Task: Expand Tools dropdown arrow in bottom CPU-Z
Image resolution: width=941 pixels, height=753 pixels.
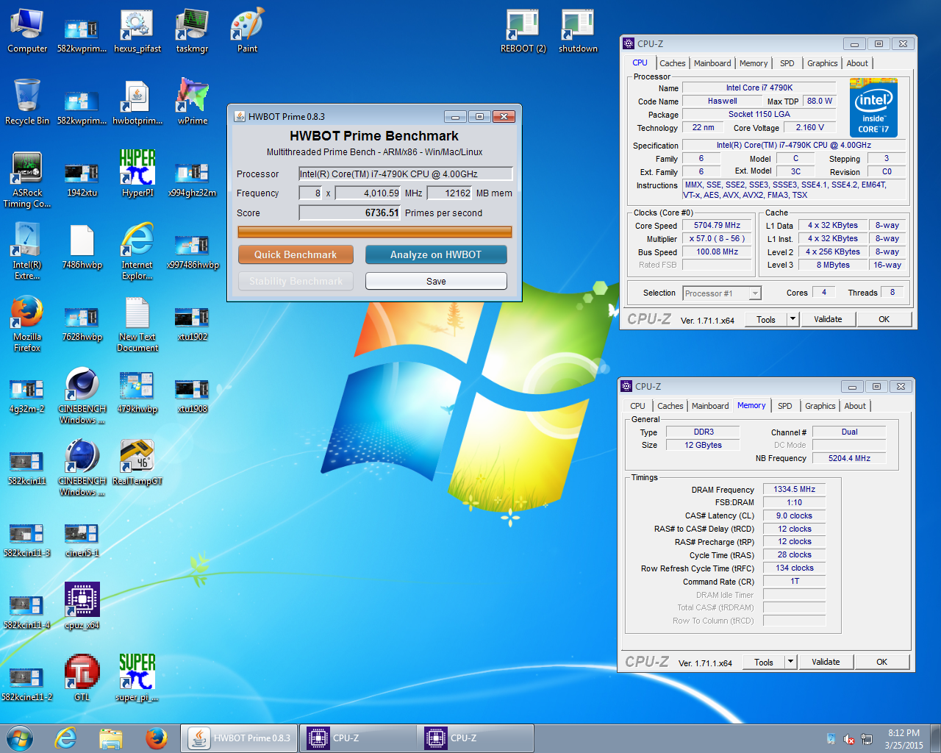Action: coord(790,662)
